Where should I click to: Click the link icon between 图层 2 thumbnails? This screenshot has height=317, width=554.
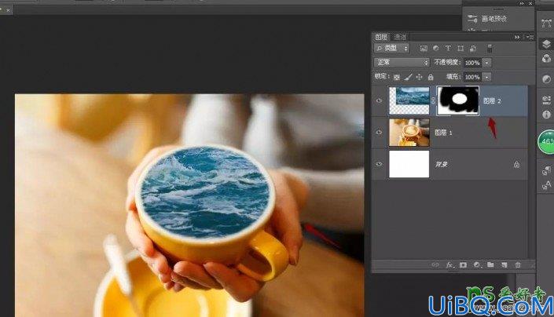pos(433,100)
